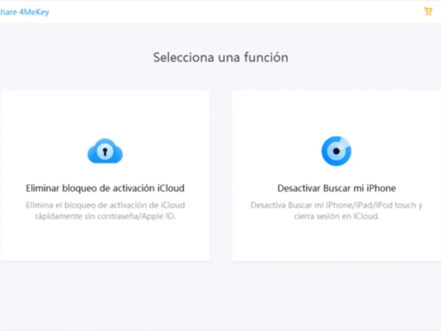Screen dimensions: 441x331
Task: Click the 'Selecciona una función' heading
Action: [x=221, y=57]
